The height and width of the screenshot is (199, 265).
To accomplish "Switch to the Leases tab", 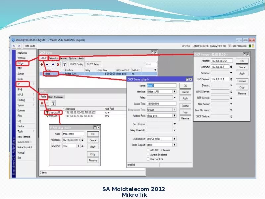I will tap(64, 58).
